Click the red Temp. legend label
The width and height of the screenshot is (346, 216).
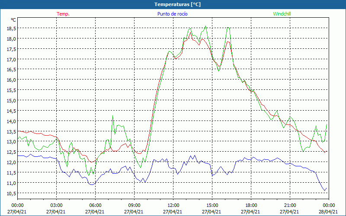point(63,14)
